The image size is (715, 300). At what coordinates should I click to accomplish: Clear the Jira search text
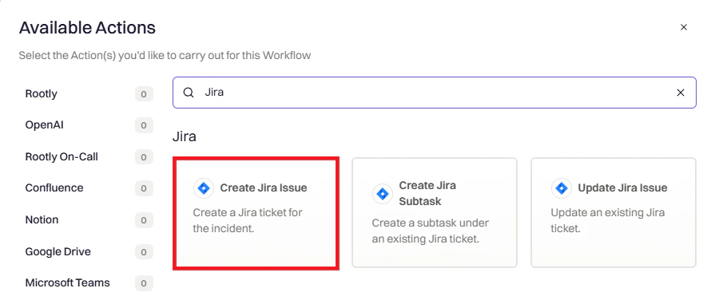pyautogui.click(x=681, y=93)
